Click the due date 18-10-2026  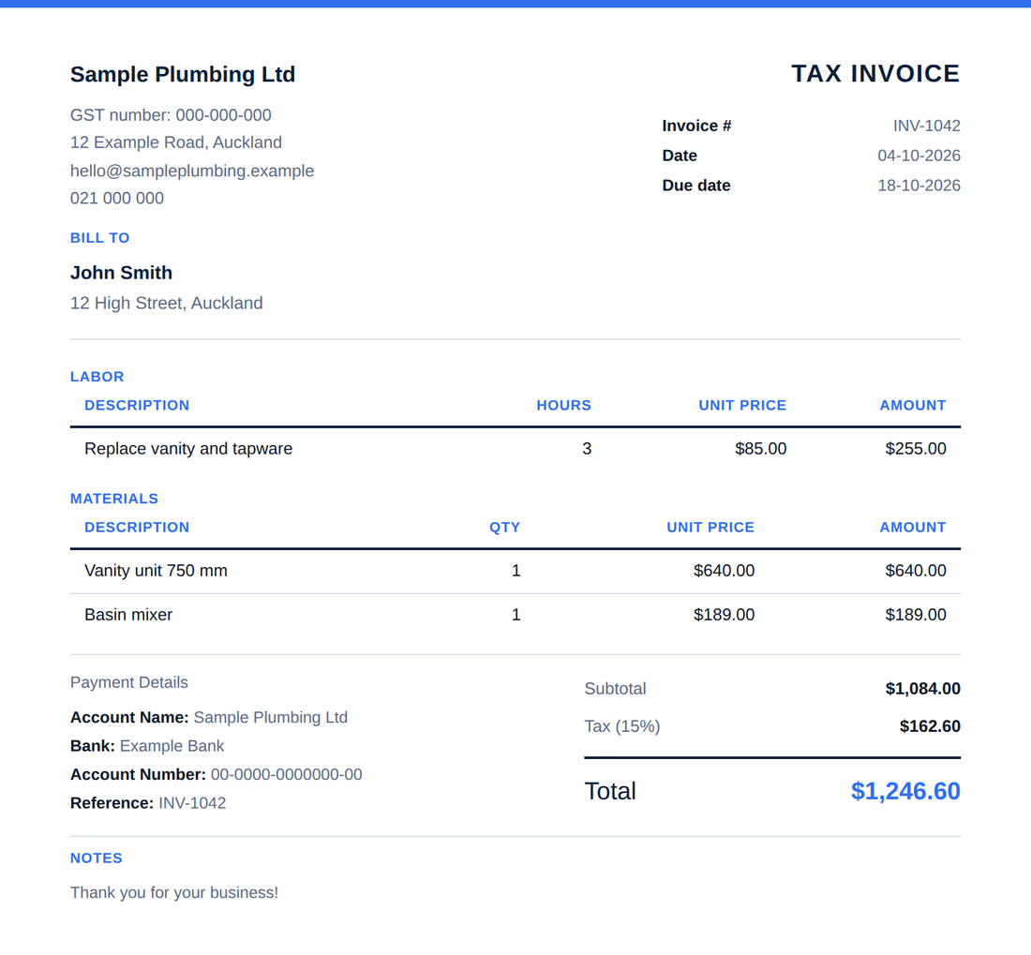919,186
